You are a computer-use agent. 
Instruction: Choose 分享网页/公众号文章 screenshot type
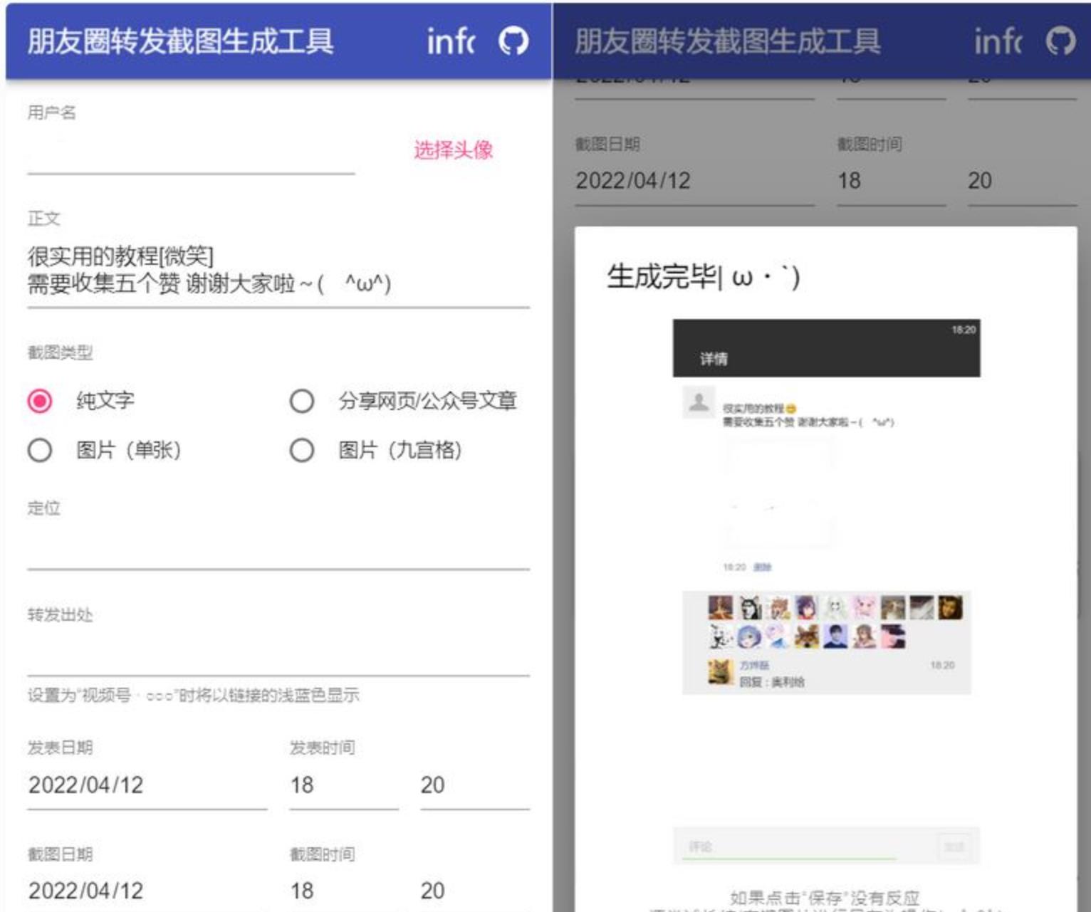point(303,401)
